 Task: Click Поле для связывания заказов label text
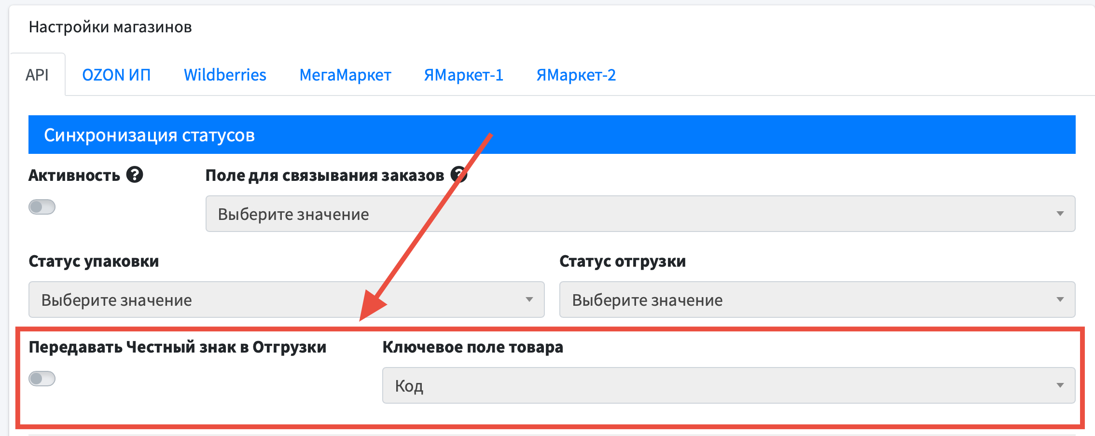tap(325, 175)
